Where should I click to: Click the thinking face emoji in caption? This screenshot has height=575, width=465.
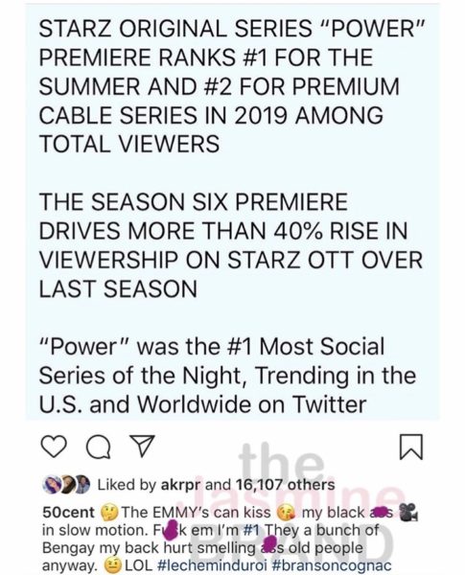(109, 513)
